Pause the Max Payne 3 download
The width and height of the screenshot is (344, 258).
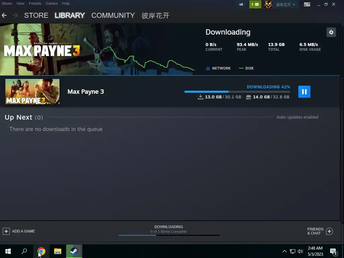(x=304, y=92)
